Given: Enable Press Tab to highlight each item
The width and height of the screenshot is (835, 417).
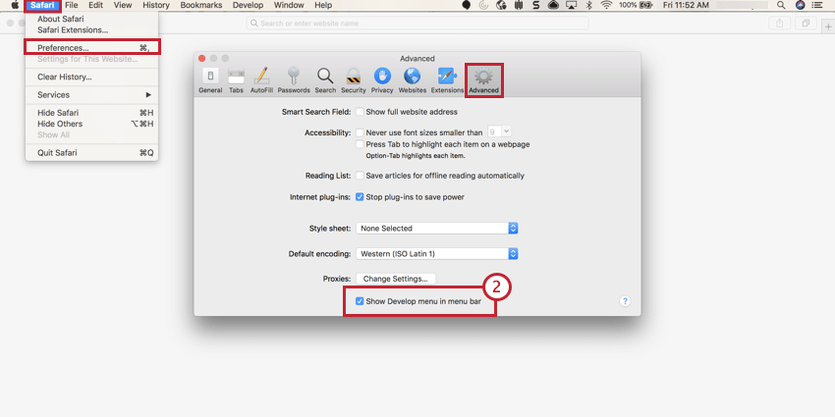Looking at the screenshot, I should click(360, 144).
